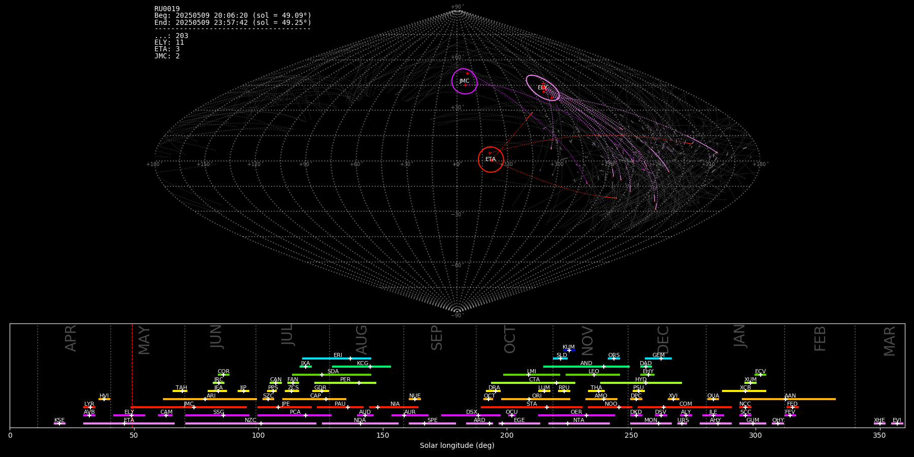Click the QUA shower label in timeline

713,396
